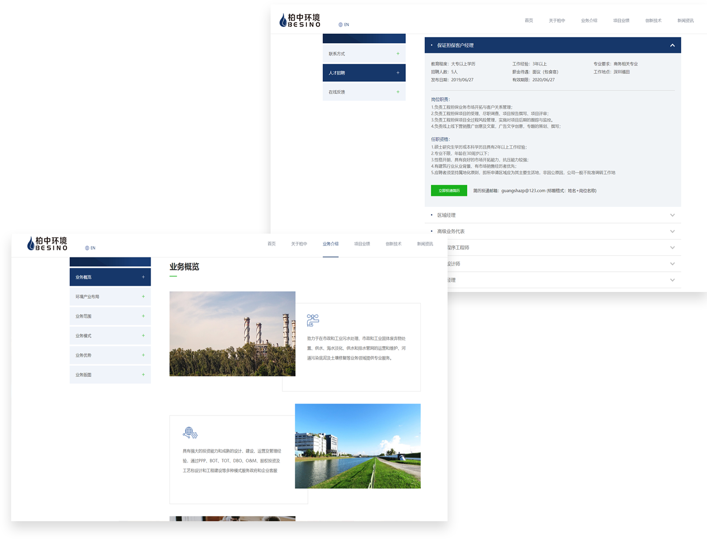Open the 区域经理 job title

click(446, 215)
